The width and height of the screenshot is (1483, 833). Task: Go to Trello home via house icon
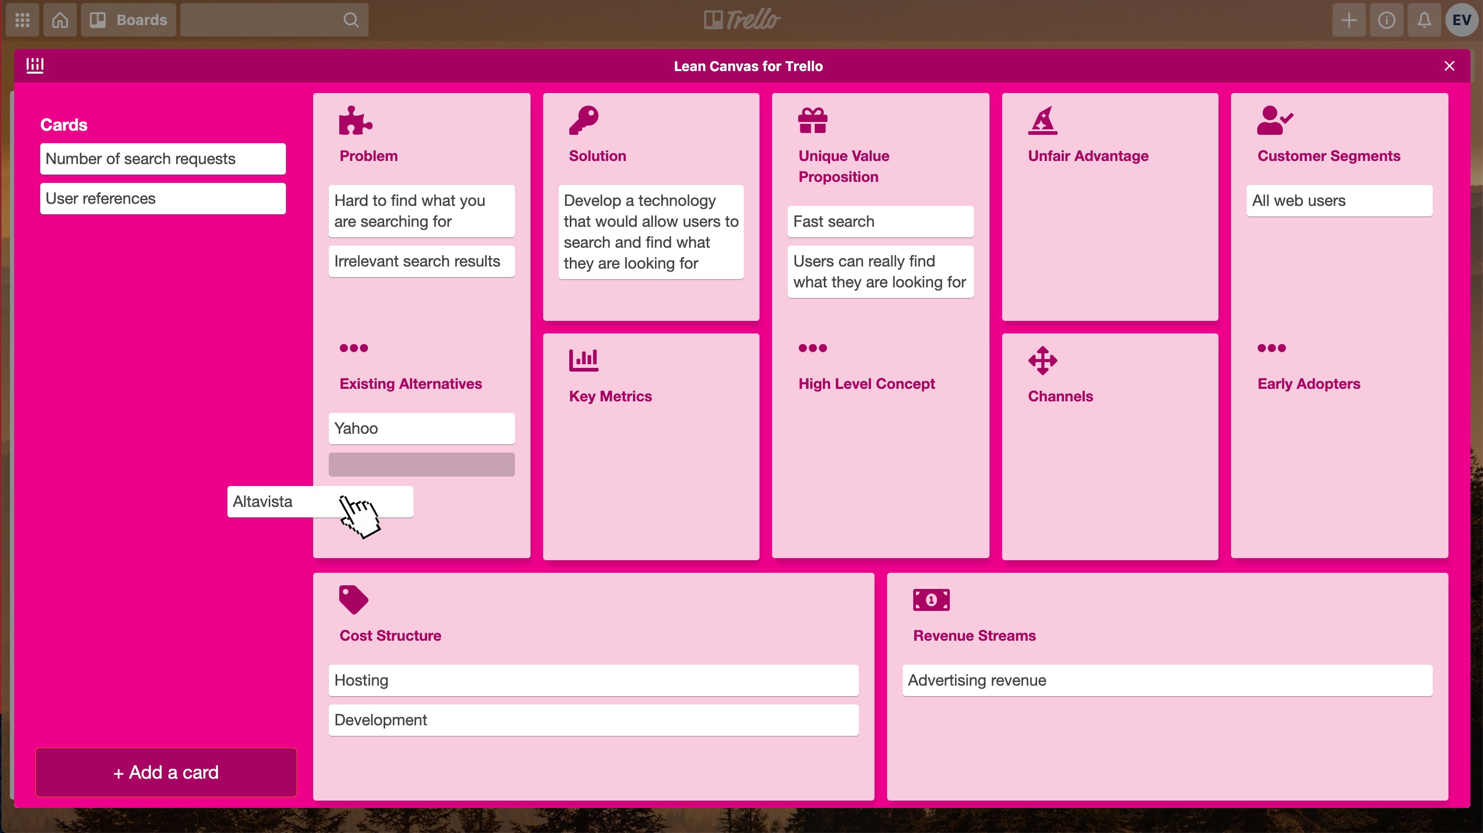tap(60, 20)
